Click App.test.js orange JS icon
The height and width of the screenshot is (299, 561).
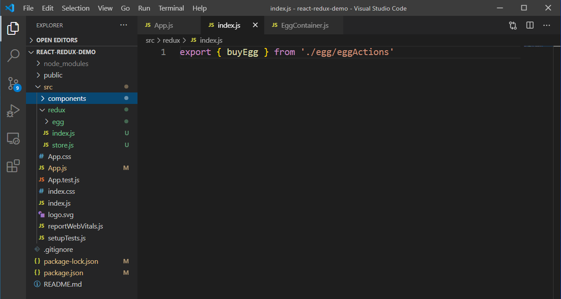pos(41,180)
